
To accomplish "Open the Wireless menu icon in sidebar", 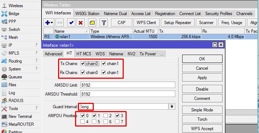I will 4,6.
